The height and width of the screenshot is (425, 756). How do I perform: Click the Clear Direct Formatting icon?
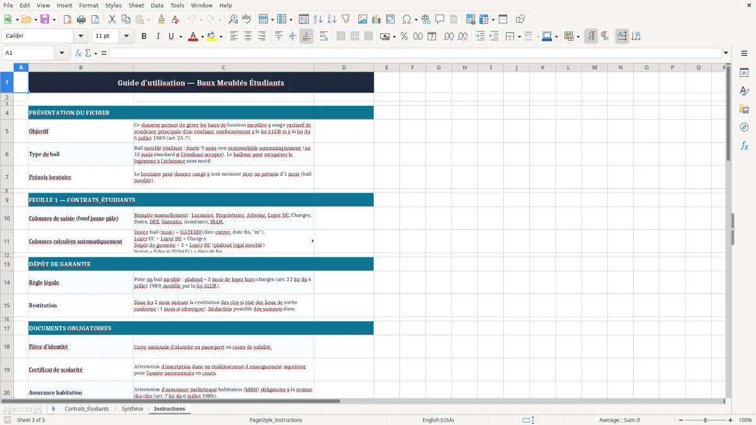point(176,20)
